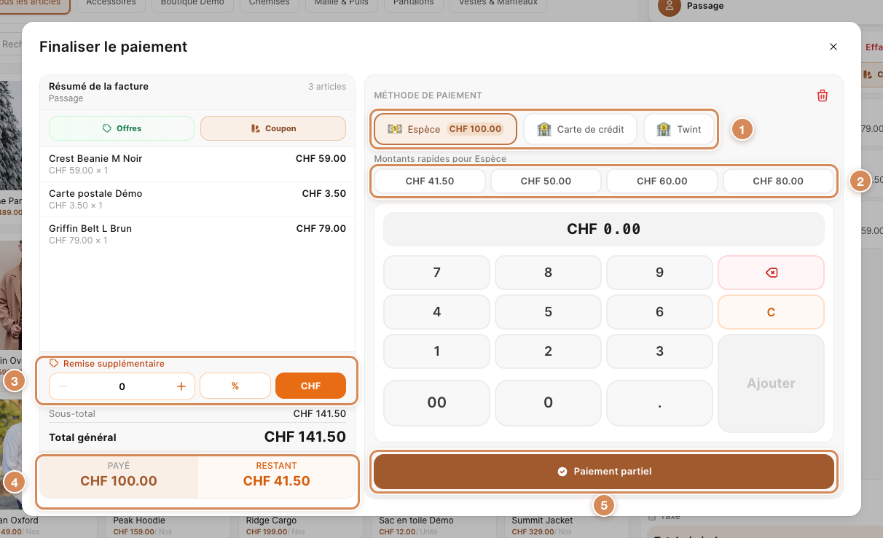
Task: Tap keypad digit 6
Action: point(659,312)
